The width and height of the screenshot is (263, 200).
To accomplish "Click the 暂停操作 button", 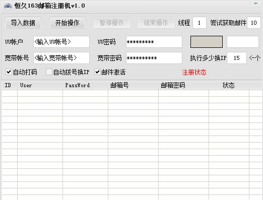I will pos(111,23).
